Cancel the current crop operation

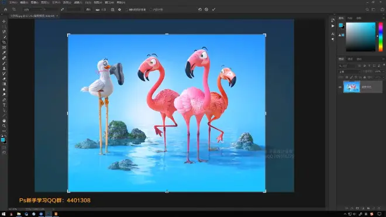point(206,9)
